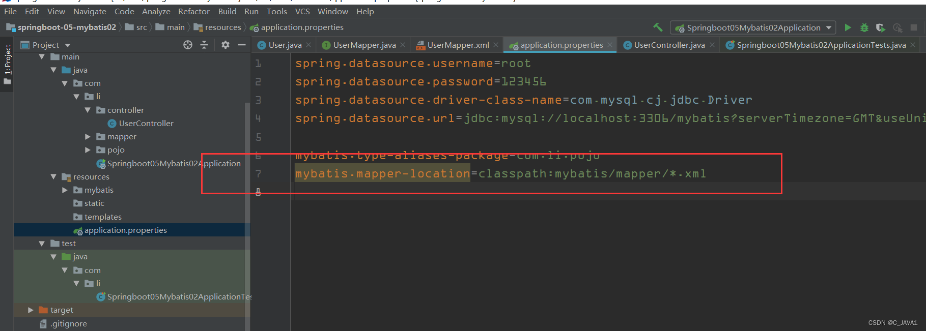
Task: Click the Stop square icon
Action: tap(914, 27)
